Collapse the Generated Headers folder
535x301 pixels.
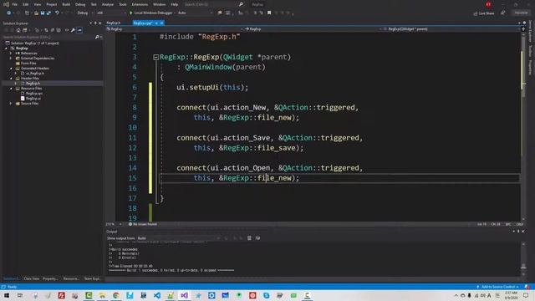tap(11, 69)
